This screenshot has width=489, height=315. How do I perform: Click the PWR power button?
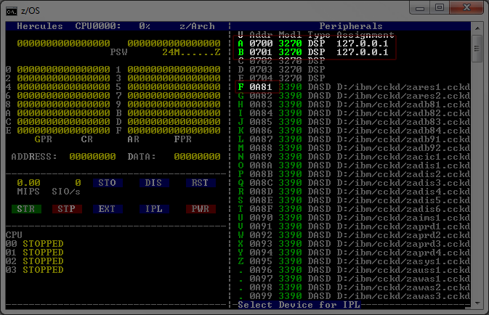coord(201,209)
